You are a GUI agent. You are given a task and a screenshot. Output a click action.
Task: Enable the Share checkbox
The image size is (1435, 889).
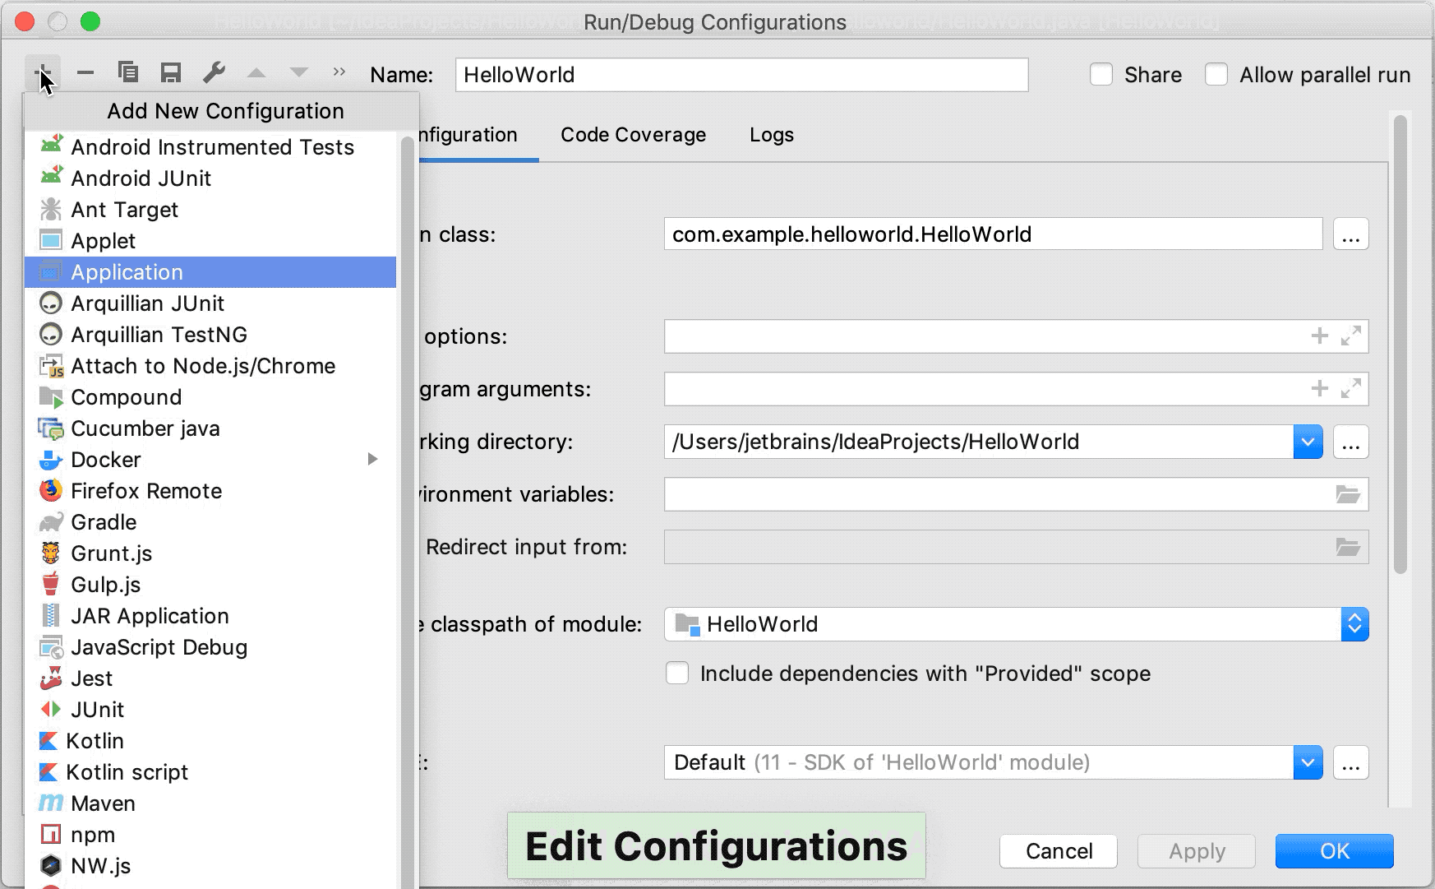click(x=1101, y=75)
